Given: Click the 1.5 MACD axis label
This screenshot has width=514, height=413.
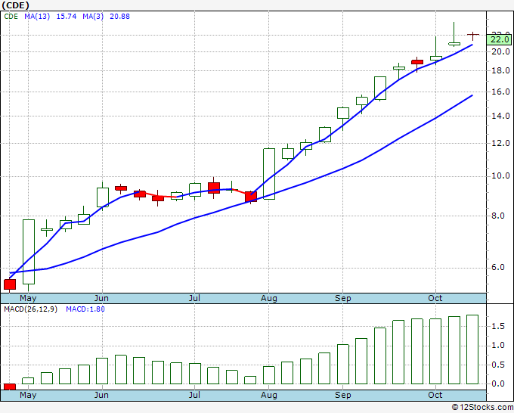Looking at the screenshot, I should (497, 326).
